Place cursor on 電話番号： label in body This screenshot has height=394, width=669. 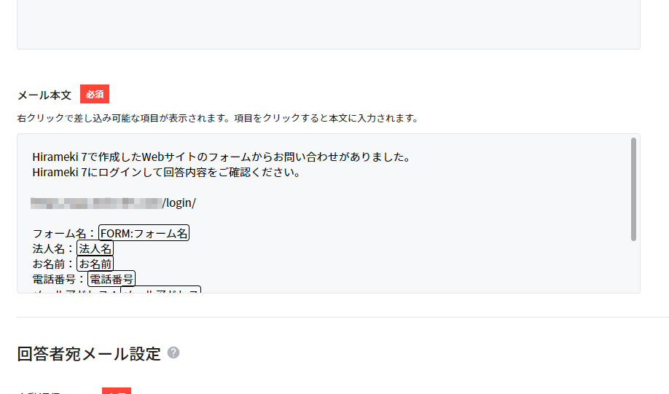click(59, 280)
